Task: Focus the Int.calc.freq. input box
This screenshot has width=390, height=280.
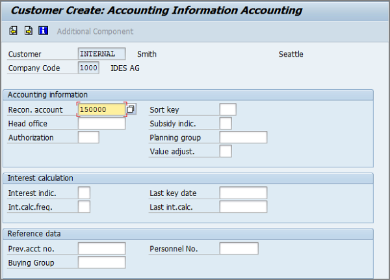Action: [x=84, y=207]
